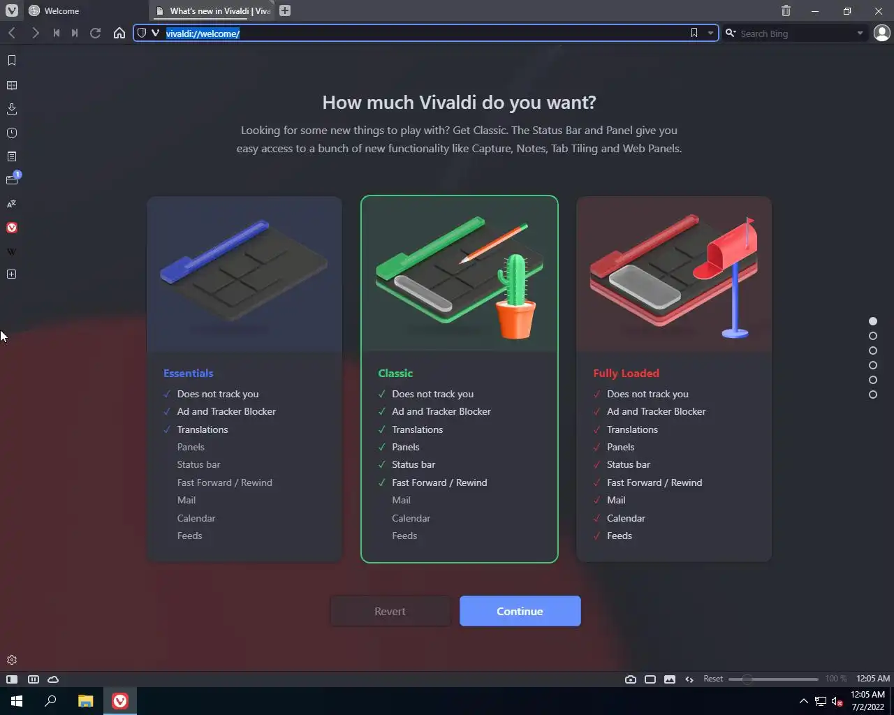Open the volume tray icon
894x715 pixels.
pos(837,701)
